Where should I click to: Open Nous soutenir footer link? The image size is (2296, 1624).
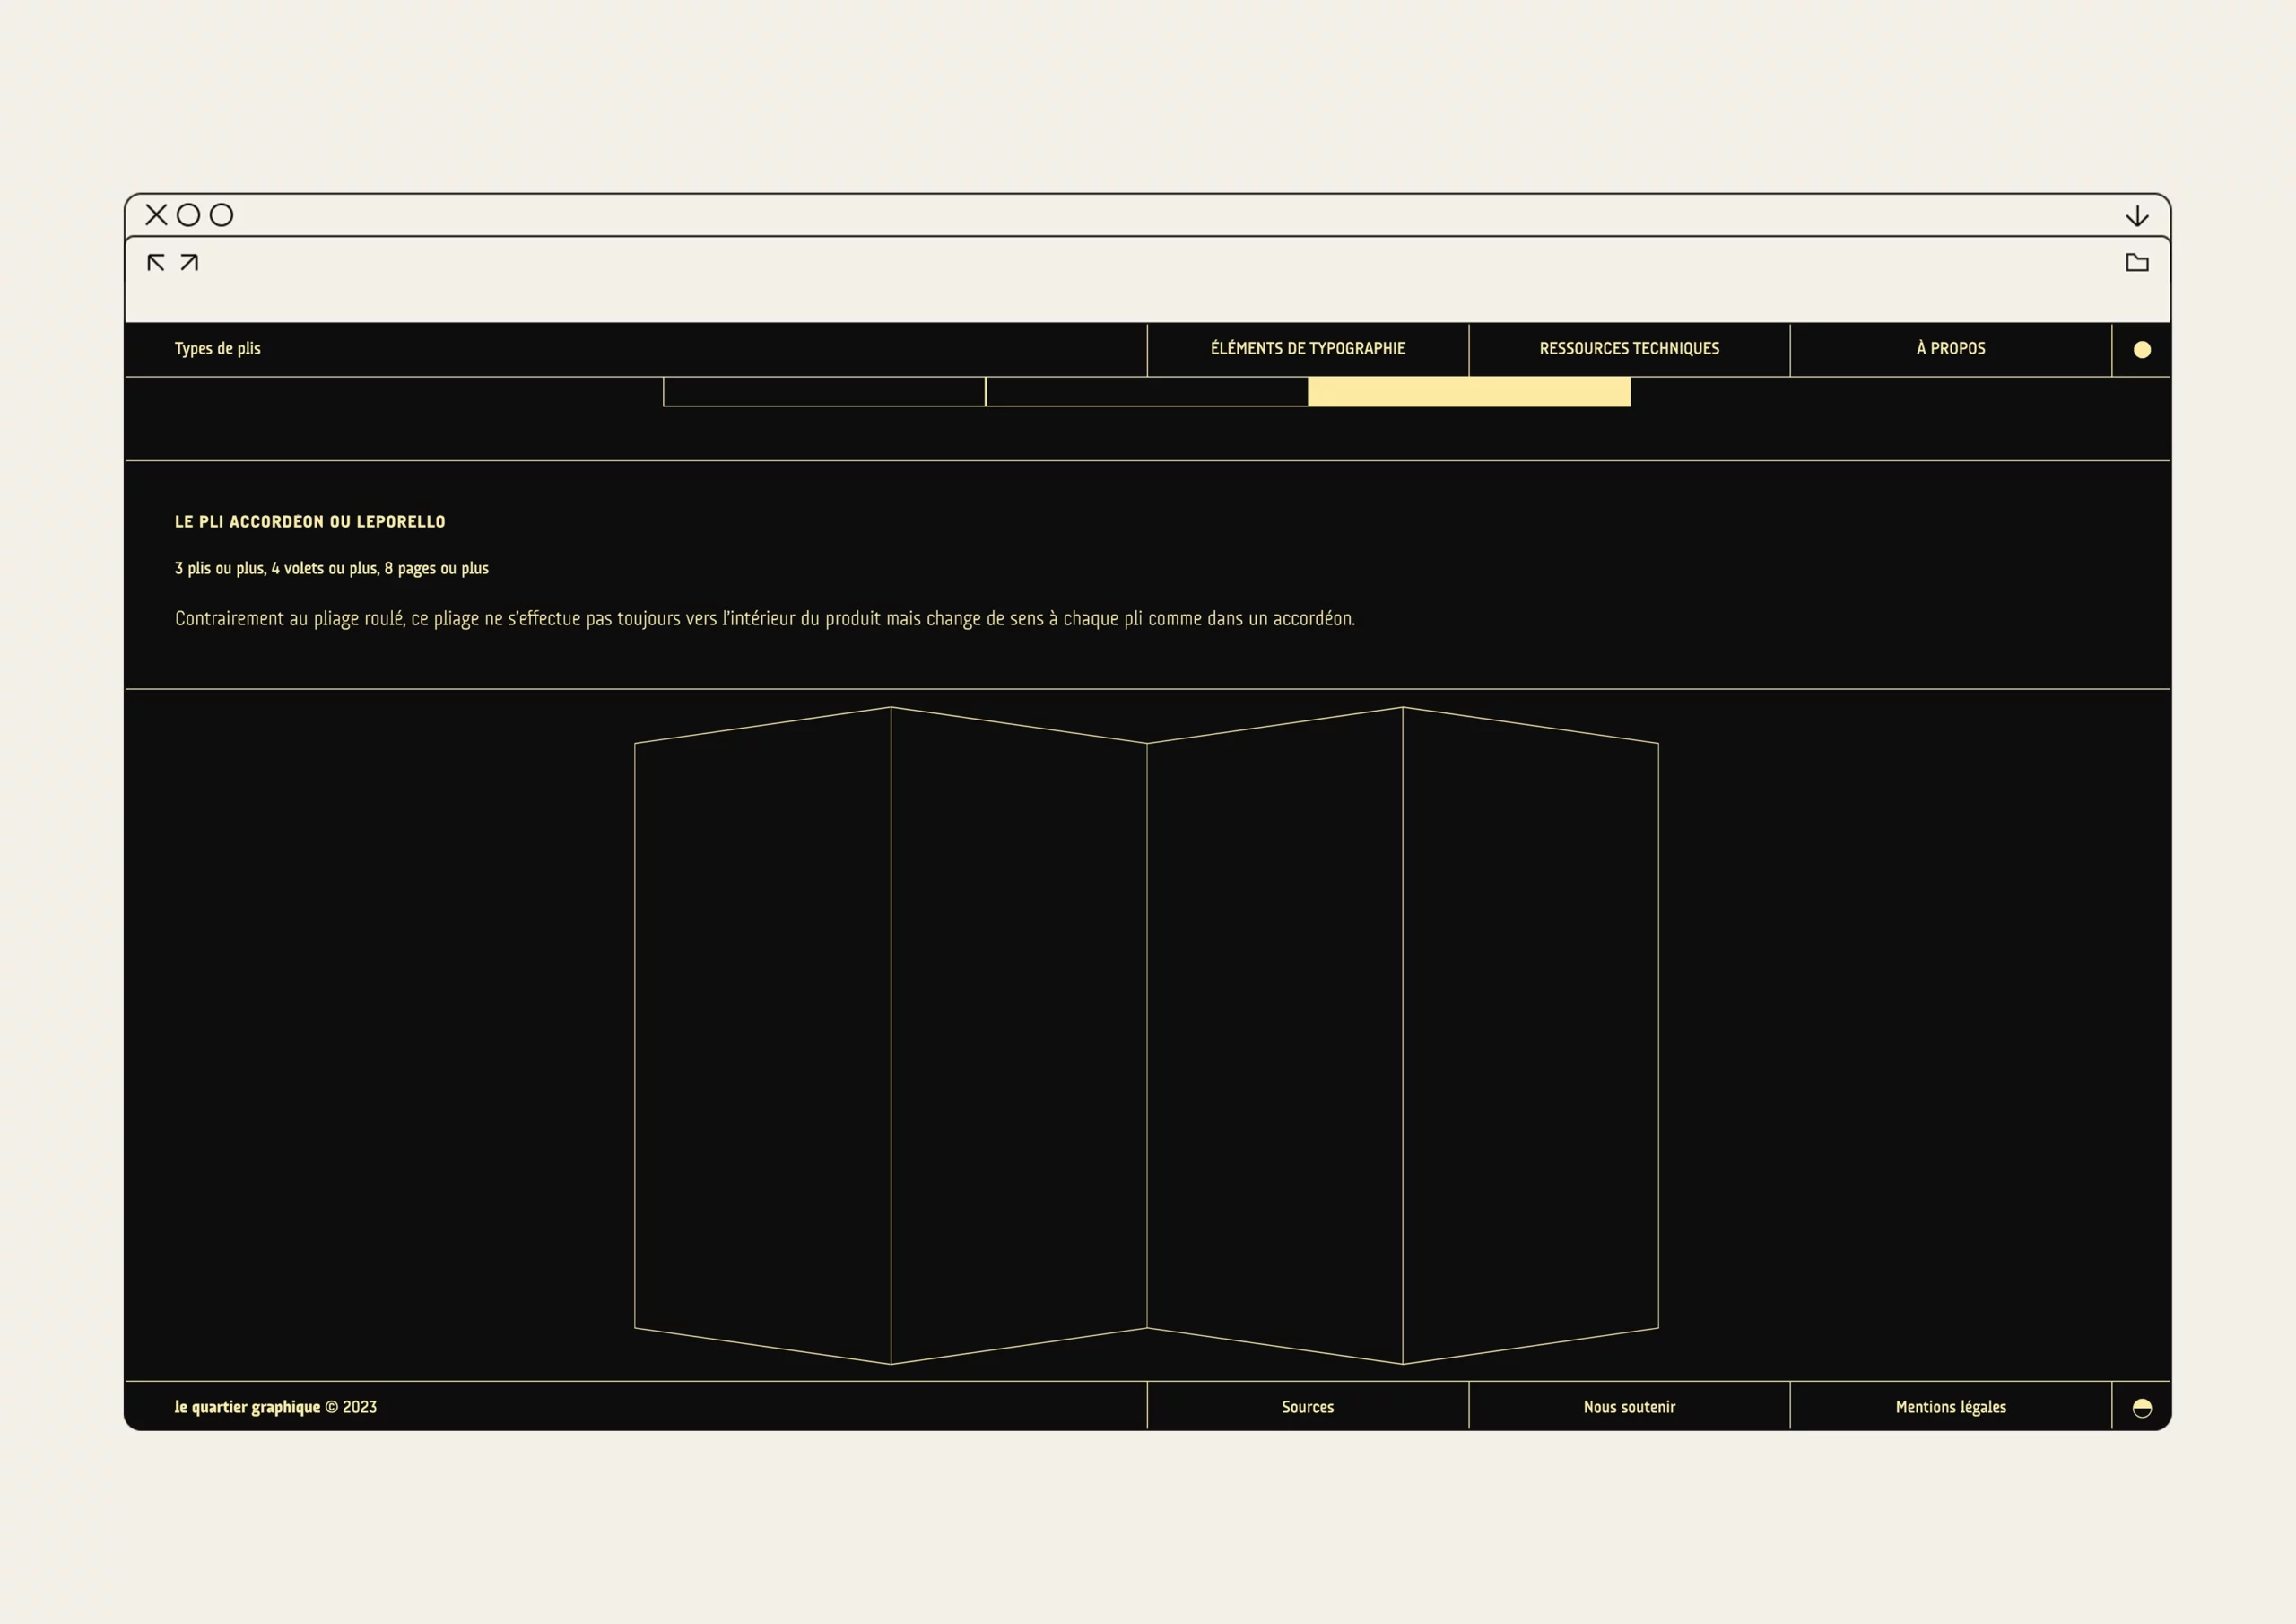pos(1629,1407)
